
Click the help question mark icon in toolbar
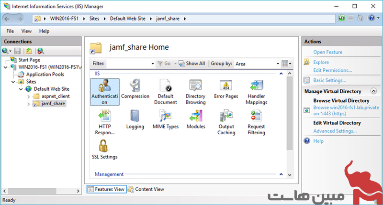pyautogui.click(x=372, y=18)
